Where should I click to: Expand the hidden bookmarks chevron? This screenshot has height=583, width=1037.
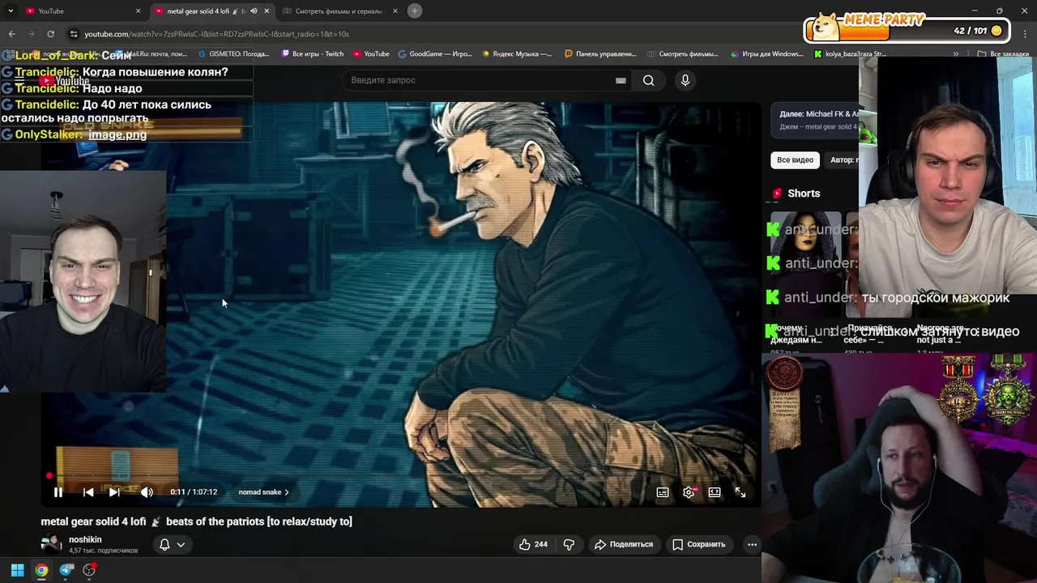coord(956,54)
